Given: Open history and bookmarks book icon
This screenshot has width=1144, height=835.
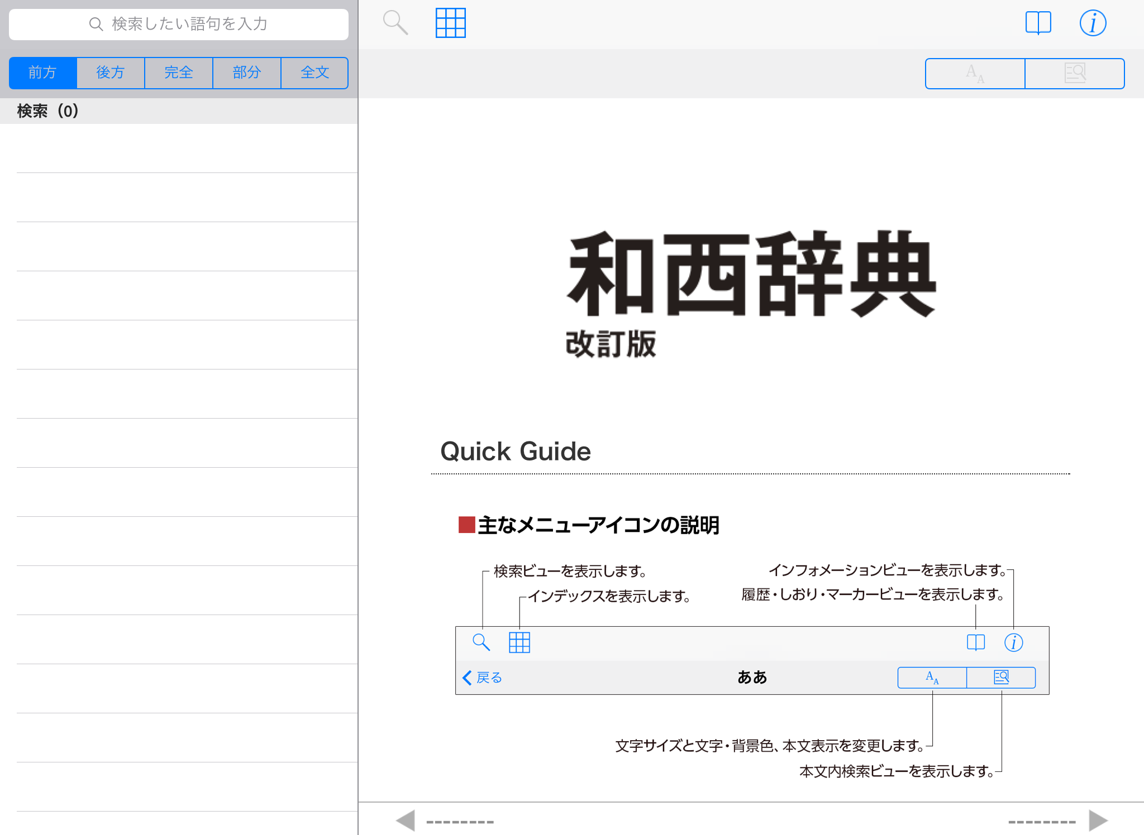Looking at the screenshot, I should pos(1038,23).
